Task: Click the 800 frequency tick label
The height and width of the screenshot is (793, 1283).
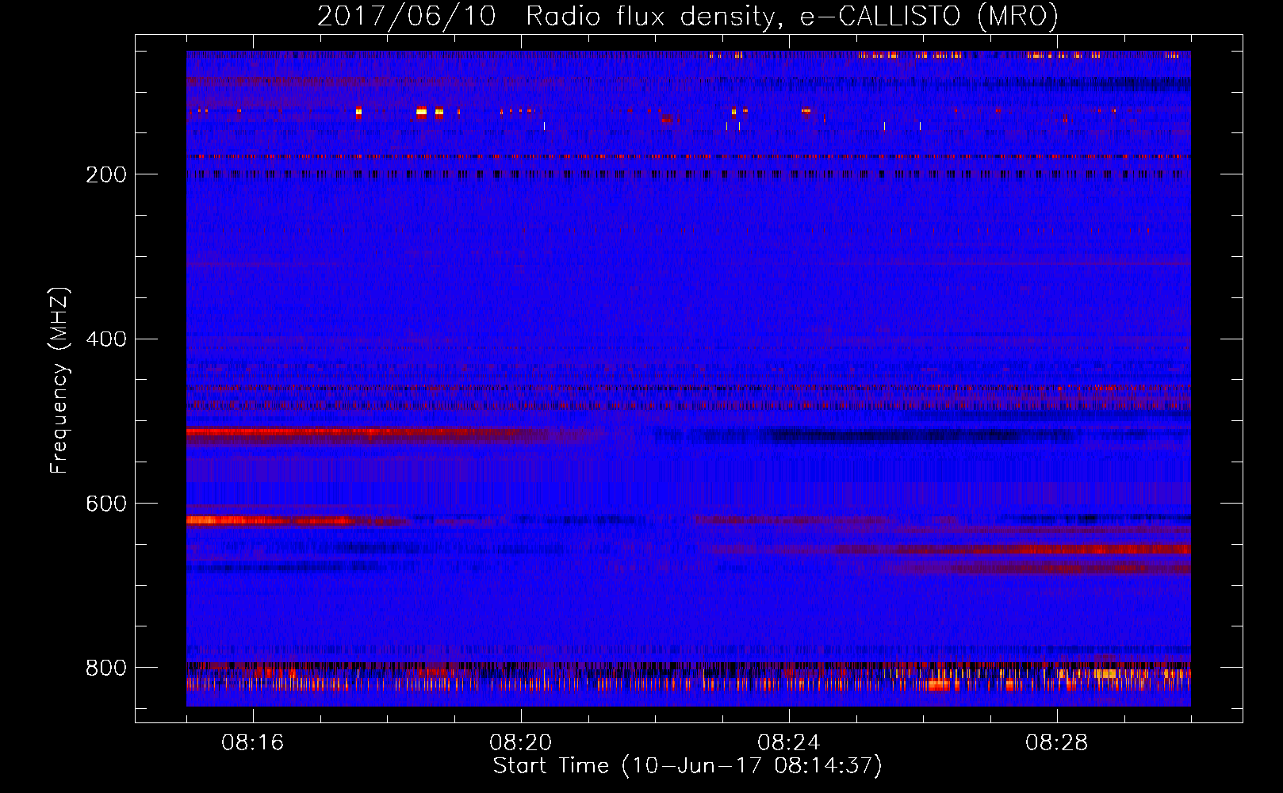Action: (106, 668)
